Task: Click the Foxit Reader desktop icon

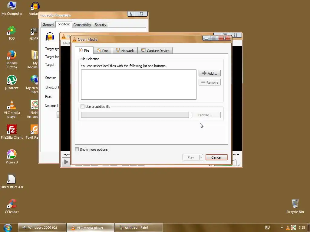Action: click(32, 132)
